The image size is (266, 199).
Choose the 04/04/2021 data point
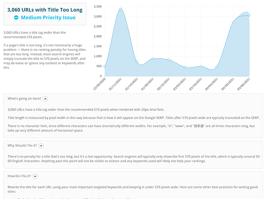tap(217, 67)
